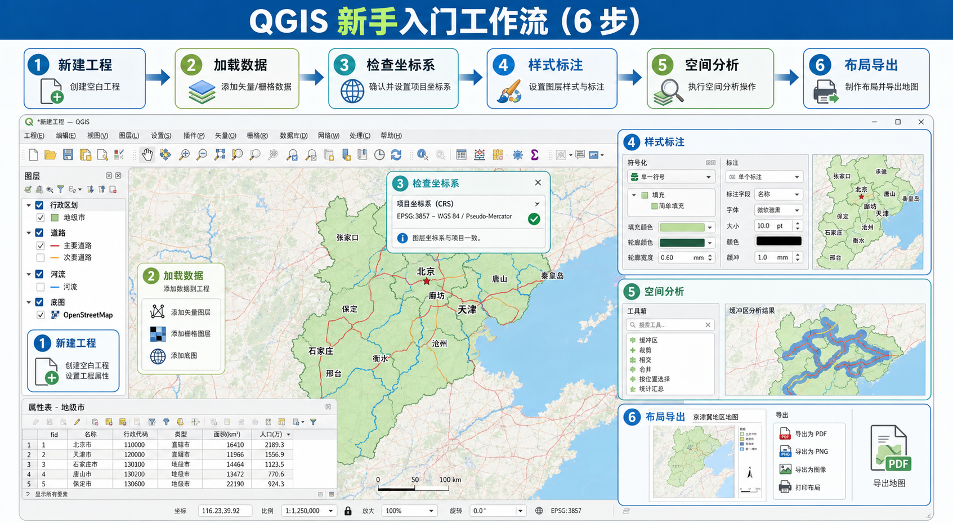Viewport: 953px width, 523px height.
Task: Open the 单个标注 labeling dropdown
Action: pos(764,177)
